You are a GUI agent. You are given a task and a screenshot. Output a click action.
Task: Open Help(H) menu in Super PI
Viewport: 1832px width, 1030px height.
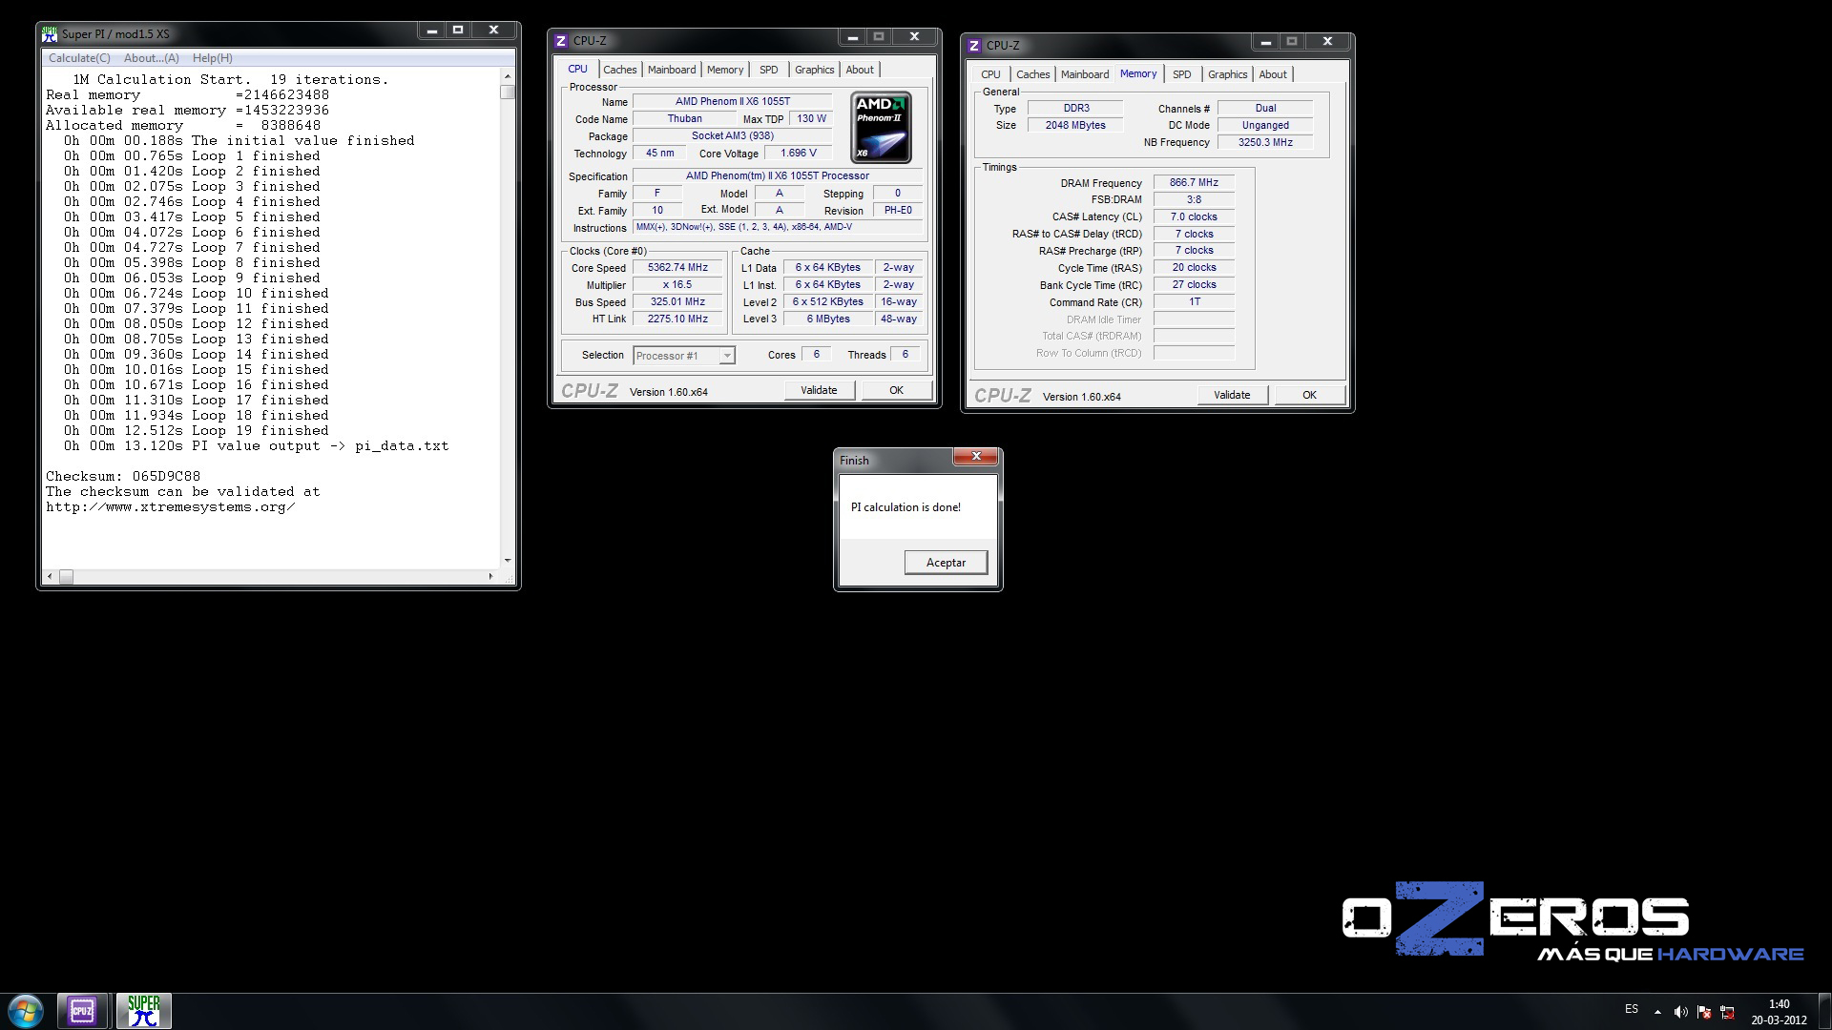pyautogui.click(x=212, y=58)
